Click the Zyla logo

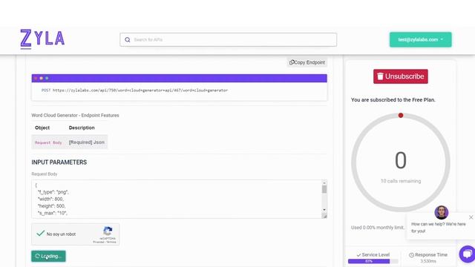pyautogui.click(x=42, y=39)
